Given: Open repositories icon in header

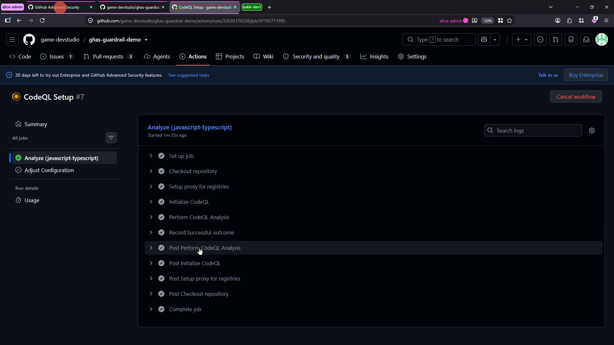Looking at the screenshot, I should tap(571, 40).
